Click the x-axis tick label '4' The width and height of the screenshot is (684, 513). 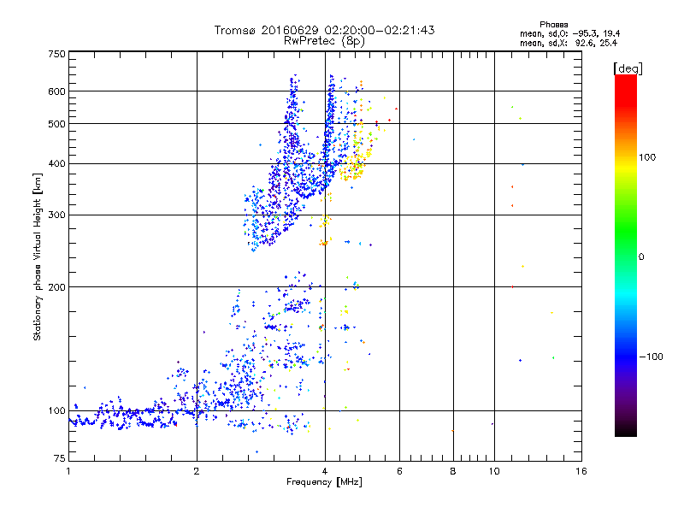pos(325,471)
